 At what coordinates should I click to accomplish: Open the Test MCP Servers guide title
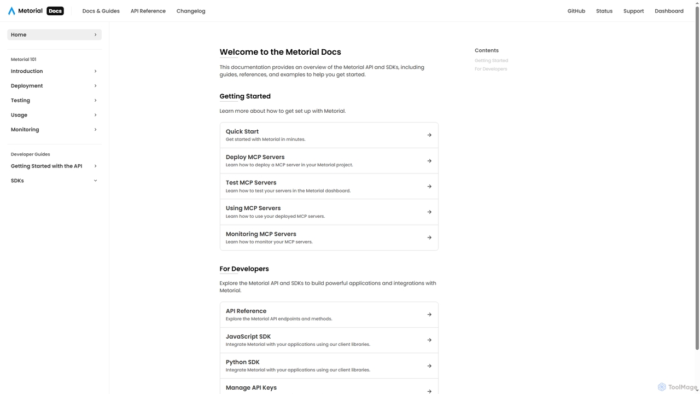coord(251,183)
